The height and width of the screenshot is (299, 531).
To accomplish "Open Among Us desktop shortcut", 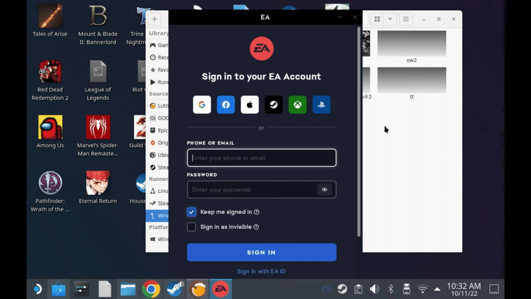I will coord(50,131).
